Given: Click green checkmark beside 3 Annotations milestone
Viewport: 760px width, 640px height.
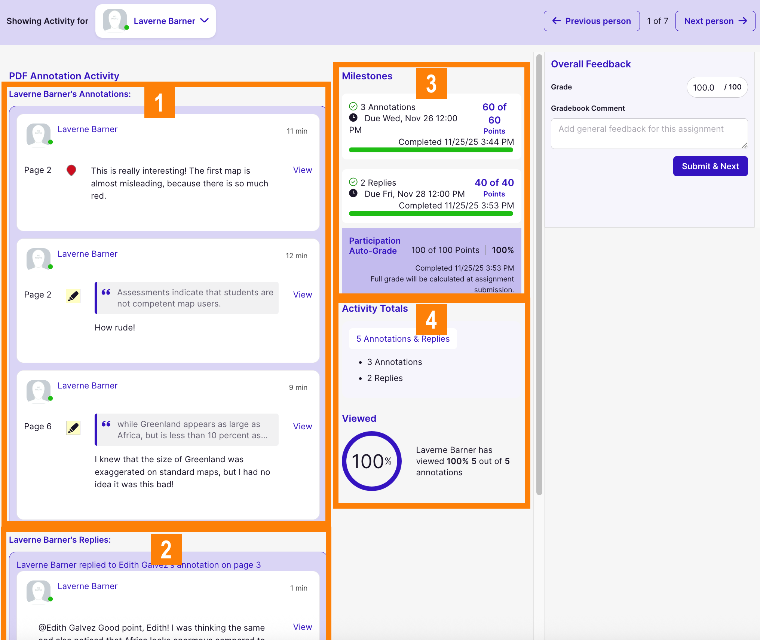Looking at the screenshot, I should pyautogui.click(x=353, y=107).
